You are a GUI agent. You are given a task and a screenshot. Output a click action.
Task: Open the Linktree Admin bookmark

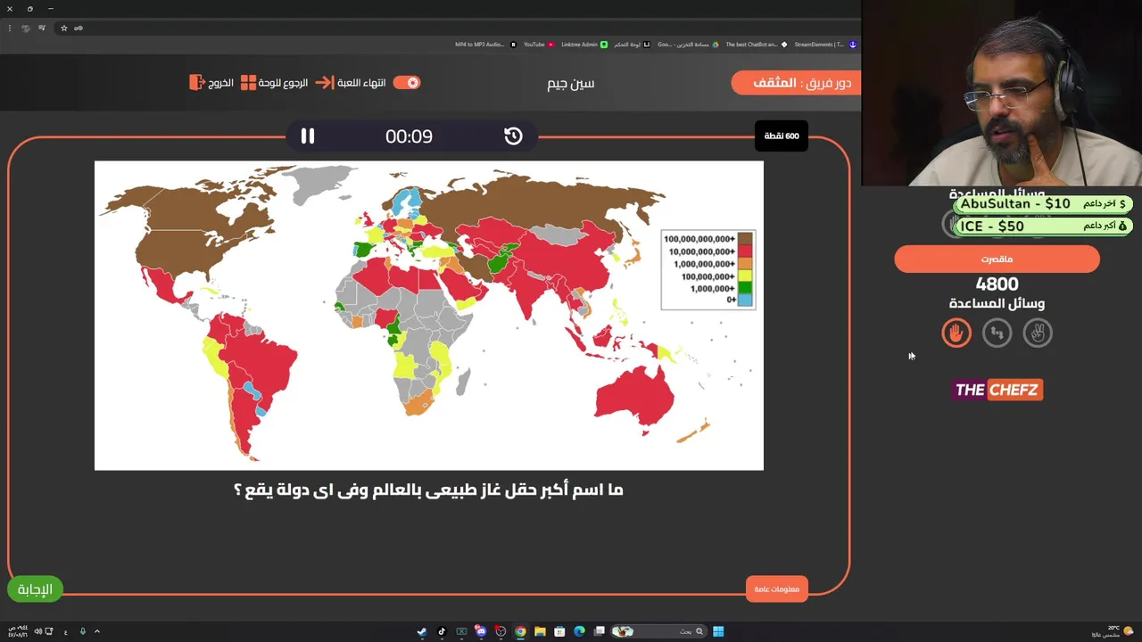coord(584,44)
